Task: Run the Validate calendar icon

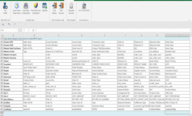Action: (45, 6)
